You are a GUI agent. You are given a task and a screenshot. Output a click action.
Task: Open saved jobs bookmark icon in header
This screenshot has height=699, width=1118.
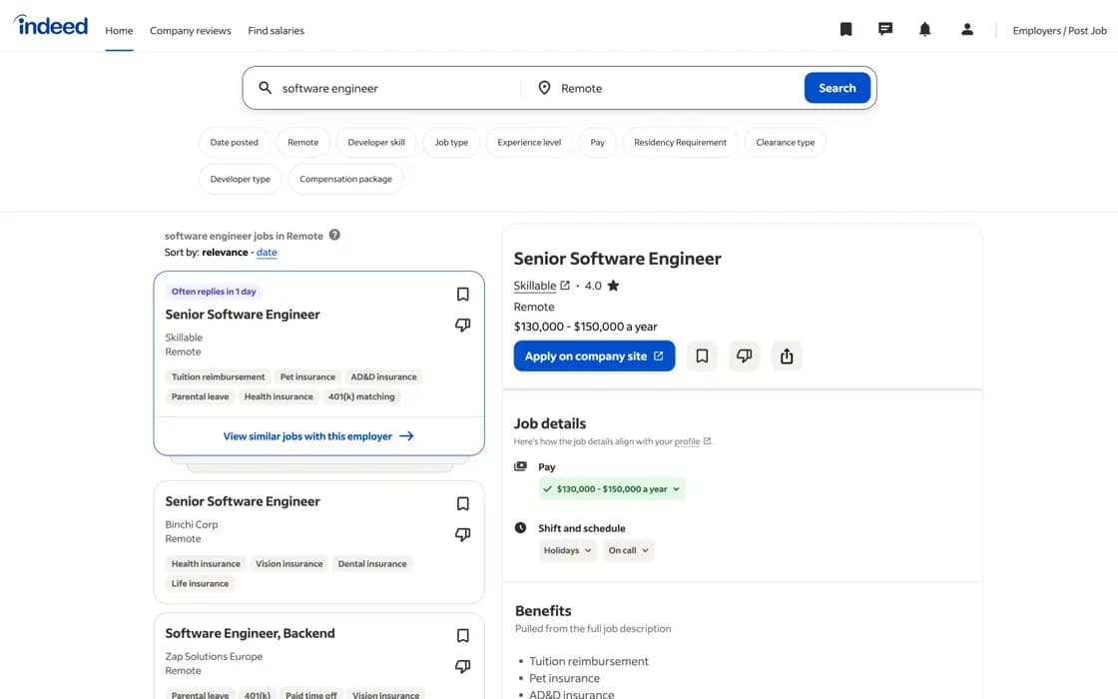tap(845, 29)
